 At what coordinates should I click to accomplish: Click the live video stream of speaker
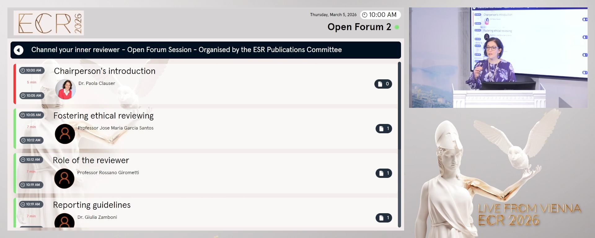(498, 58)
